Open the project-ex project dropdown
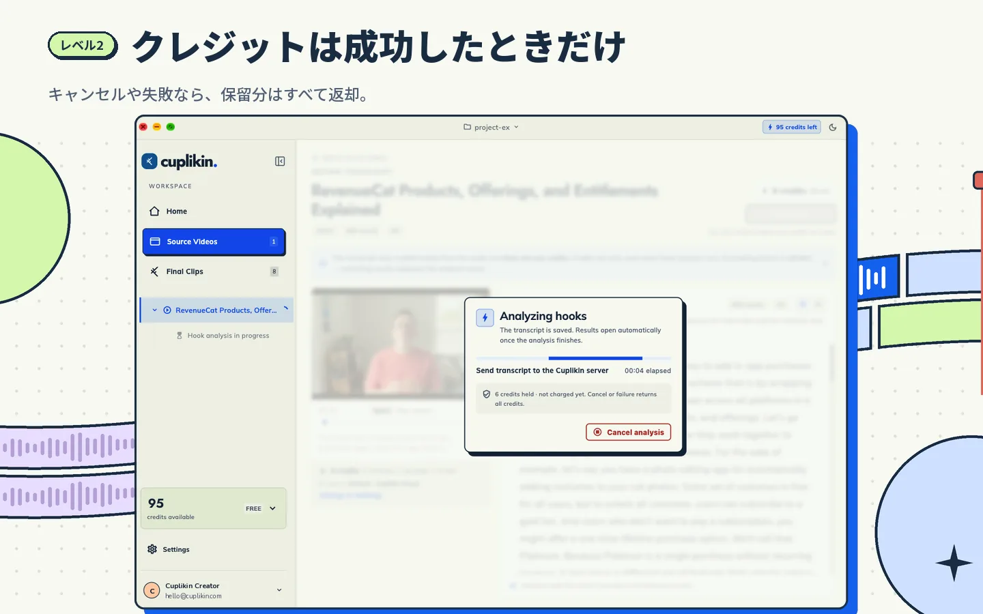The image size is (983, 614). (x=491, y=127)
